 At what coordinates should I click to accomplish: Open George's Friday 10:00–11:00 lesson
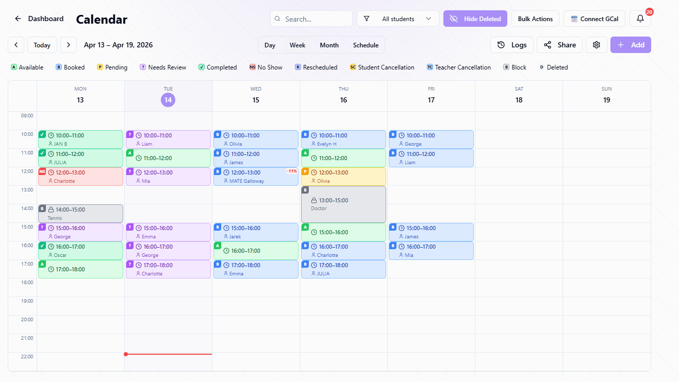(x=431, y=140)
